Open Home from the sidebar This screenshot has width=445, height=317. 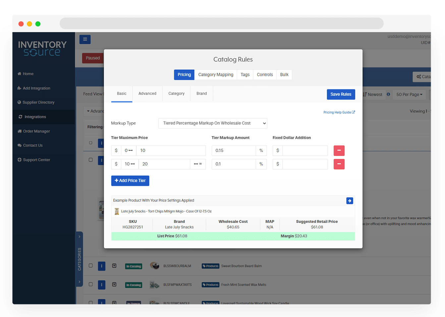pyautogui.click(x=28, y=74)
